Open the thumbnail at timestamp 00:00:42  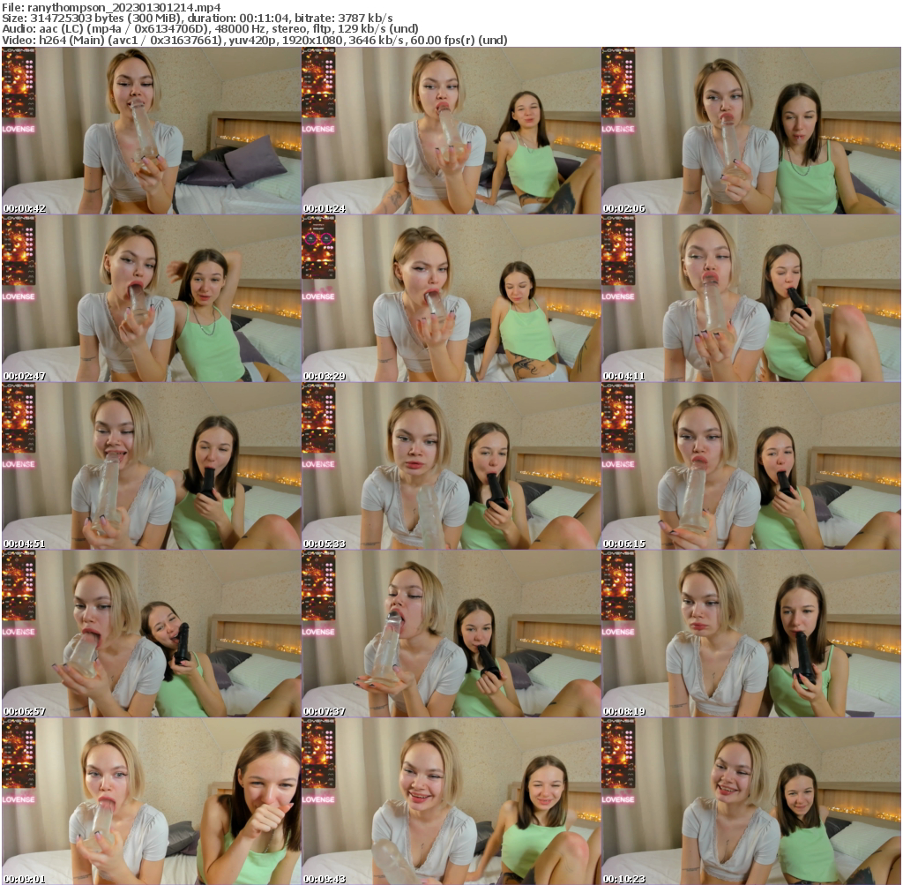[150, 132]
